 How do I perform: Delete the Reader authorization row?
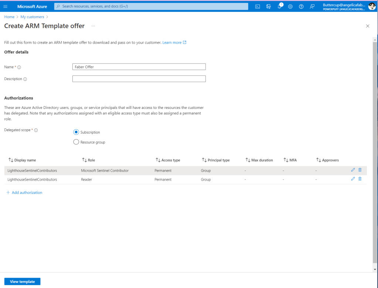click(x=360, y=179)
